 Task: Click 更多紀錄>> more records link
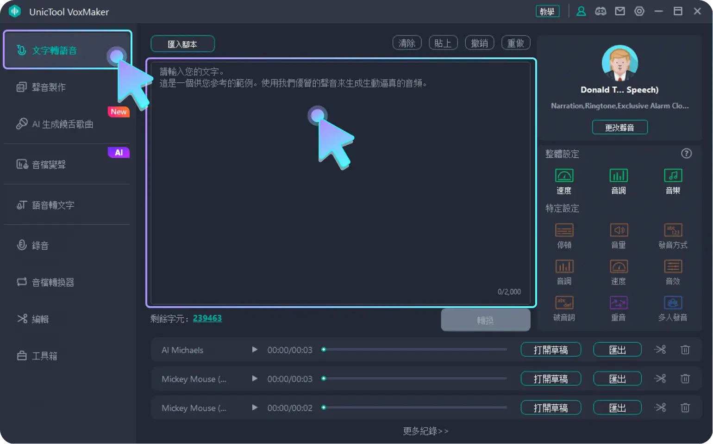click(425, 431)
